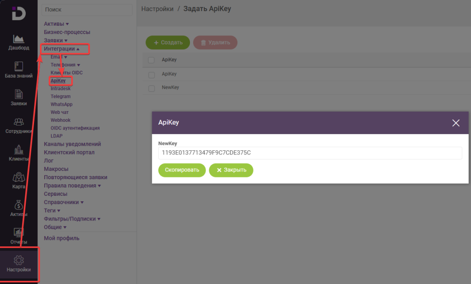Open Intradesk integration
471x284 pixels.
[60, 88]
